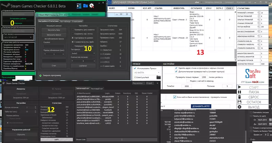Image resolution: width=272 pixels, height=143 pixels.
Task: Click the Steam logo in Games Checker title
Action: click(x=6, y=5)
